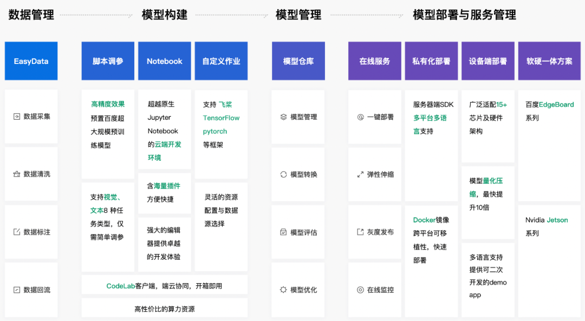The height and width of the screenshot is (321, 585).
Task: Click the 数据采集 label
Action: tap(37, 117)
